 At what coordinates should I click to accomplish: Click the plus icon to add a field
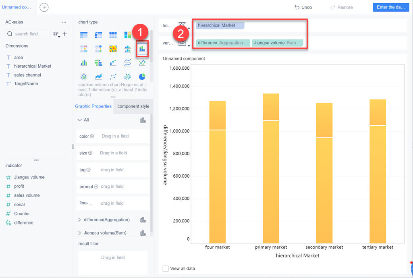point(64,34)
